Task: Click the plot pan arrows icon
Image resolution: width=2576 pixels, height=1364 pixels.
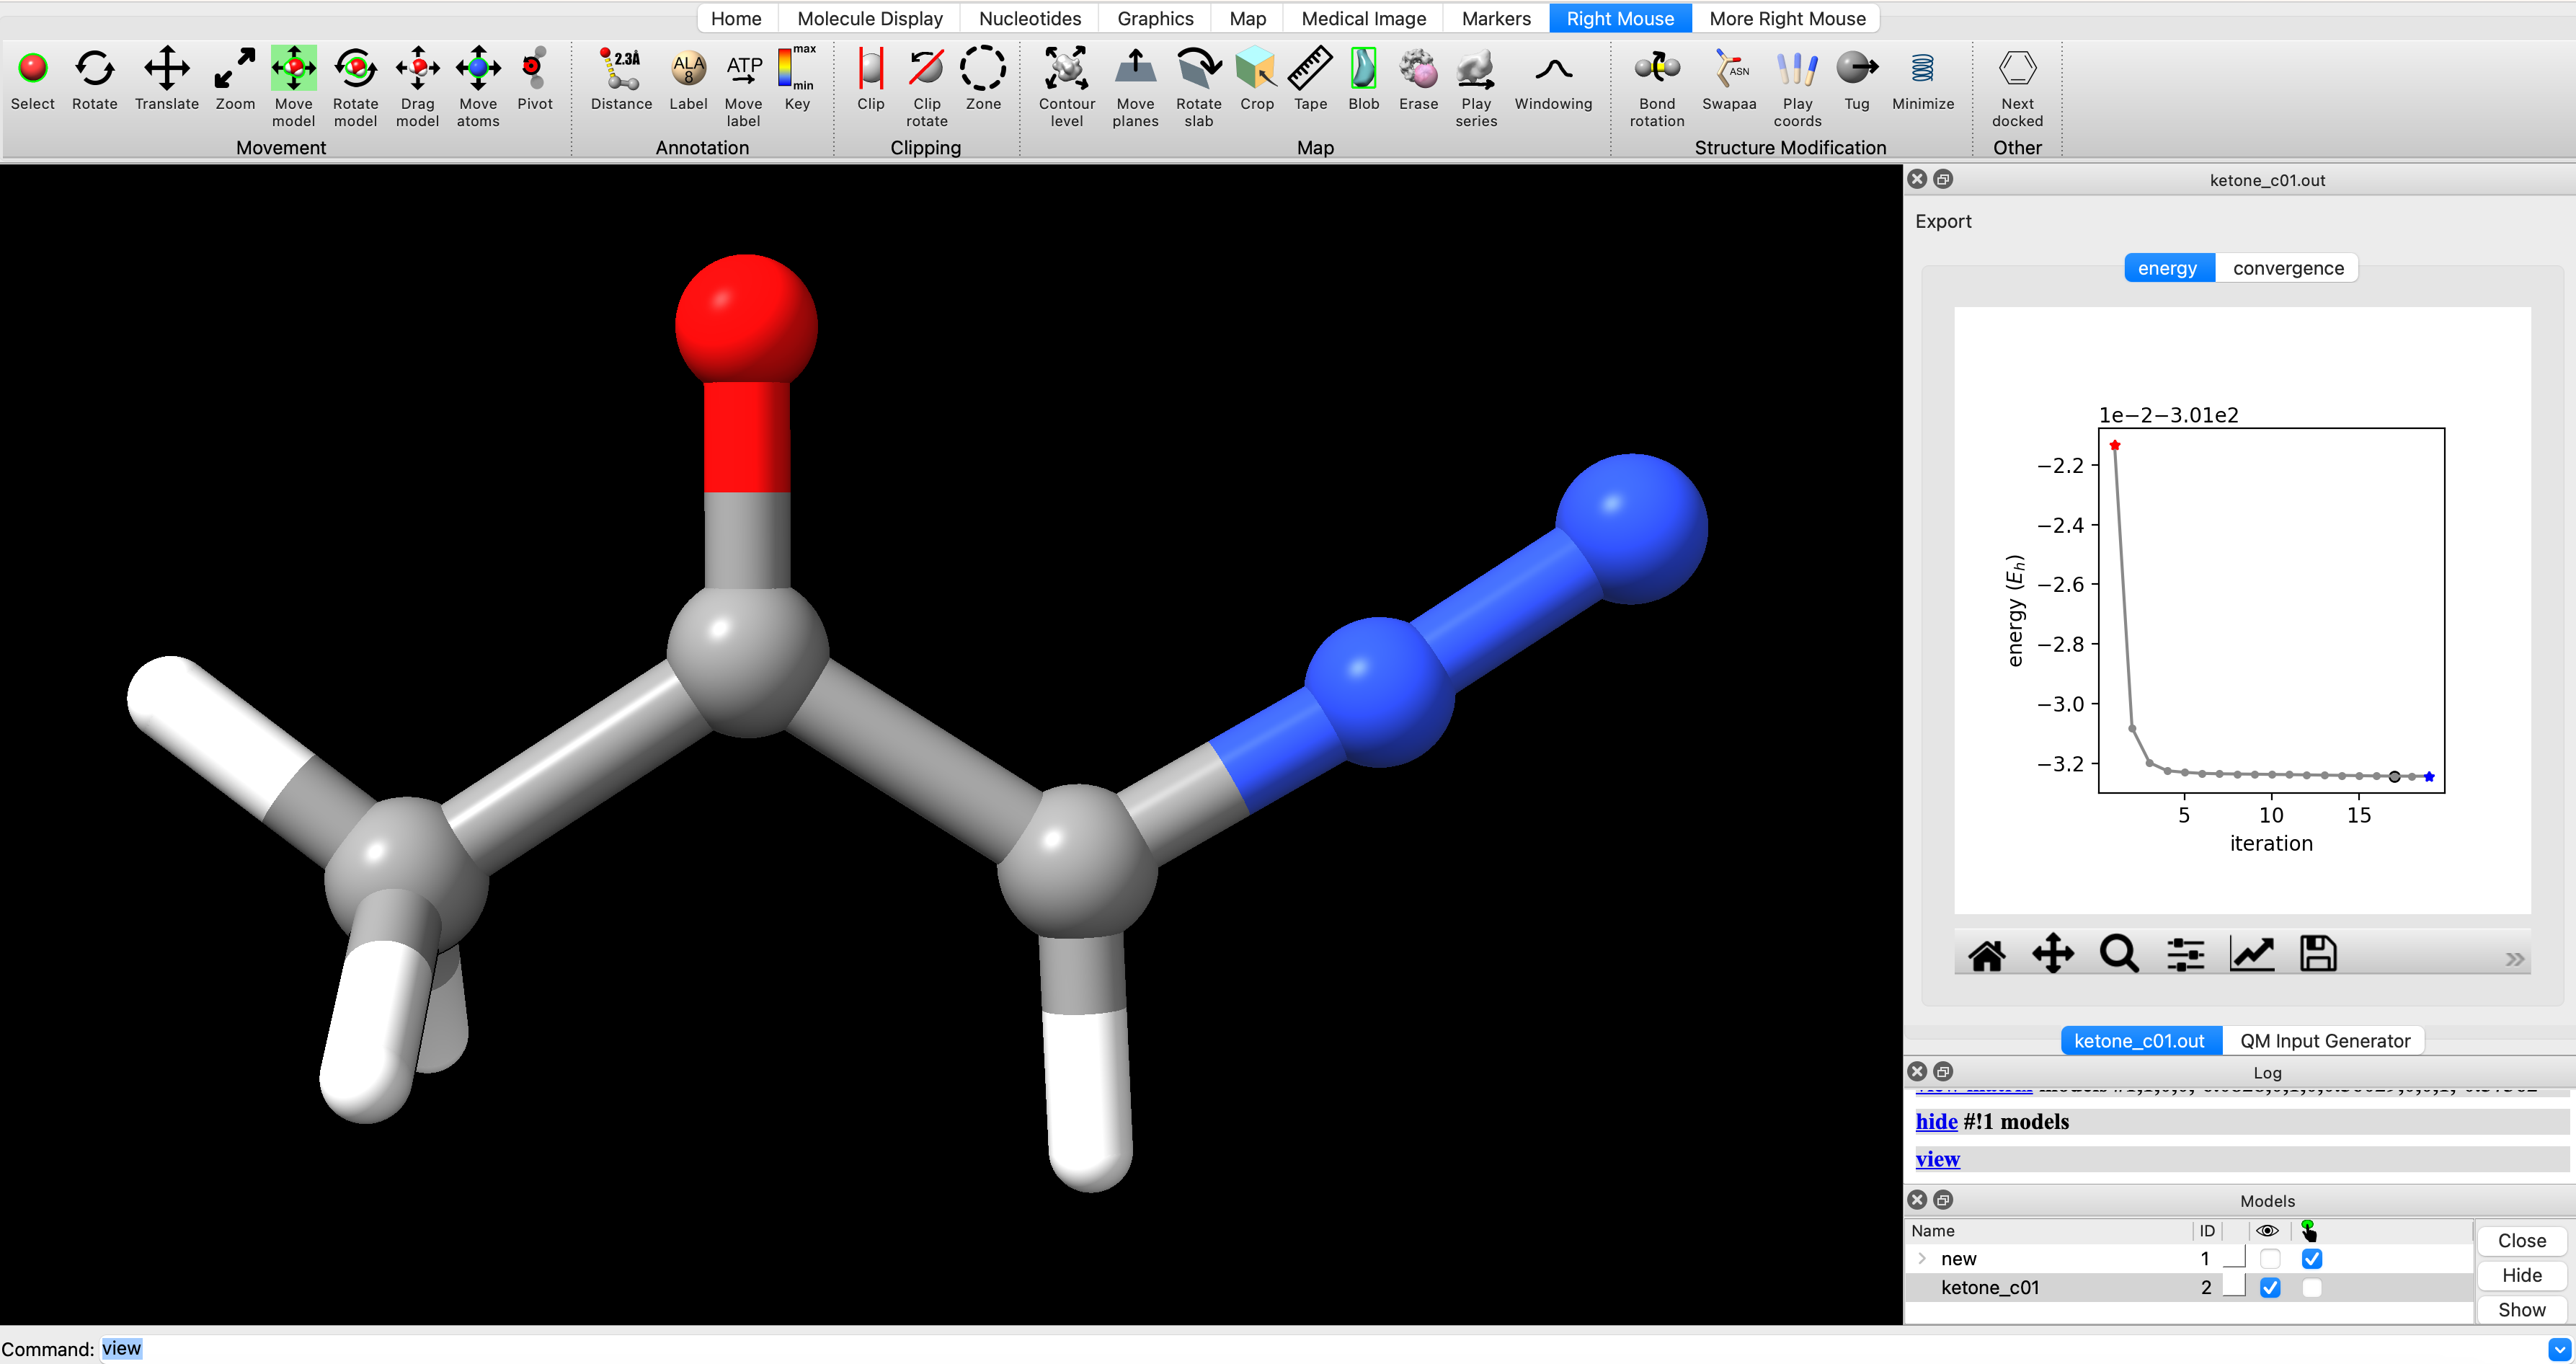Action: (2053, 954)
